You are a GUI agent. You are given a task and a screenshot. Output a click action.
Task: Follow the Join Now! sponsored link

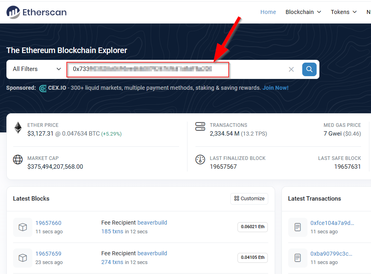pyautogui.click(x=275, y=88)
